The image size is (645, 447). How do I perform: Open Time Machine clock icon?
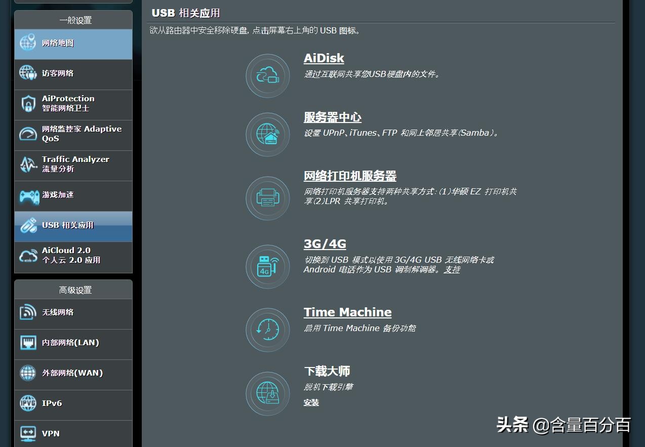pyautogui.click(x=267, y=330)
